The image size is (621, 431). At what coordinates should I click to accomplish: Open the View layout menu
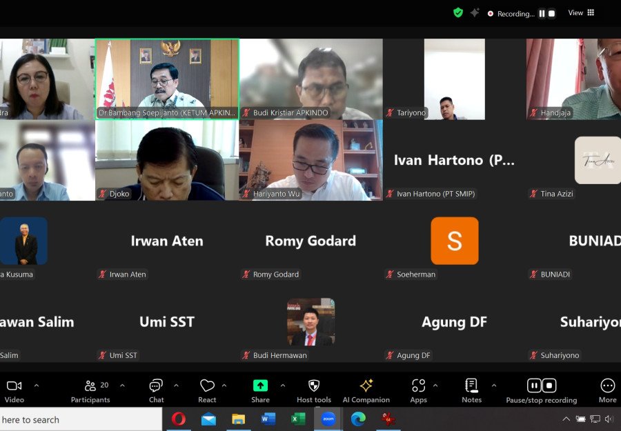tap(581, 12)
